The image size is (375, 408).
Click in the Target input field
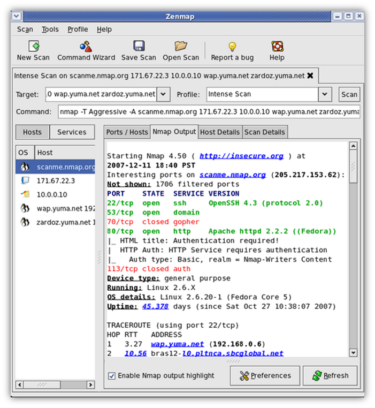[101, 94]
